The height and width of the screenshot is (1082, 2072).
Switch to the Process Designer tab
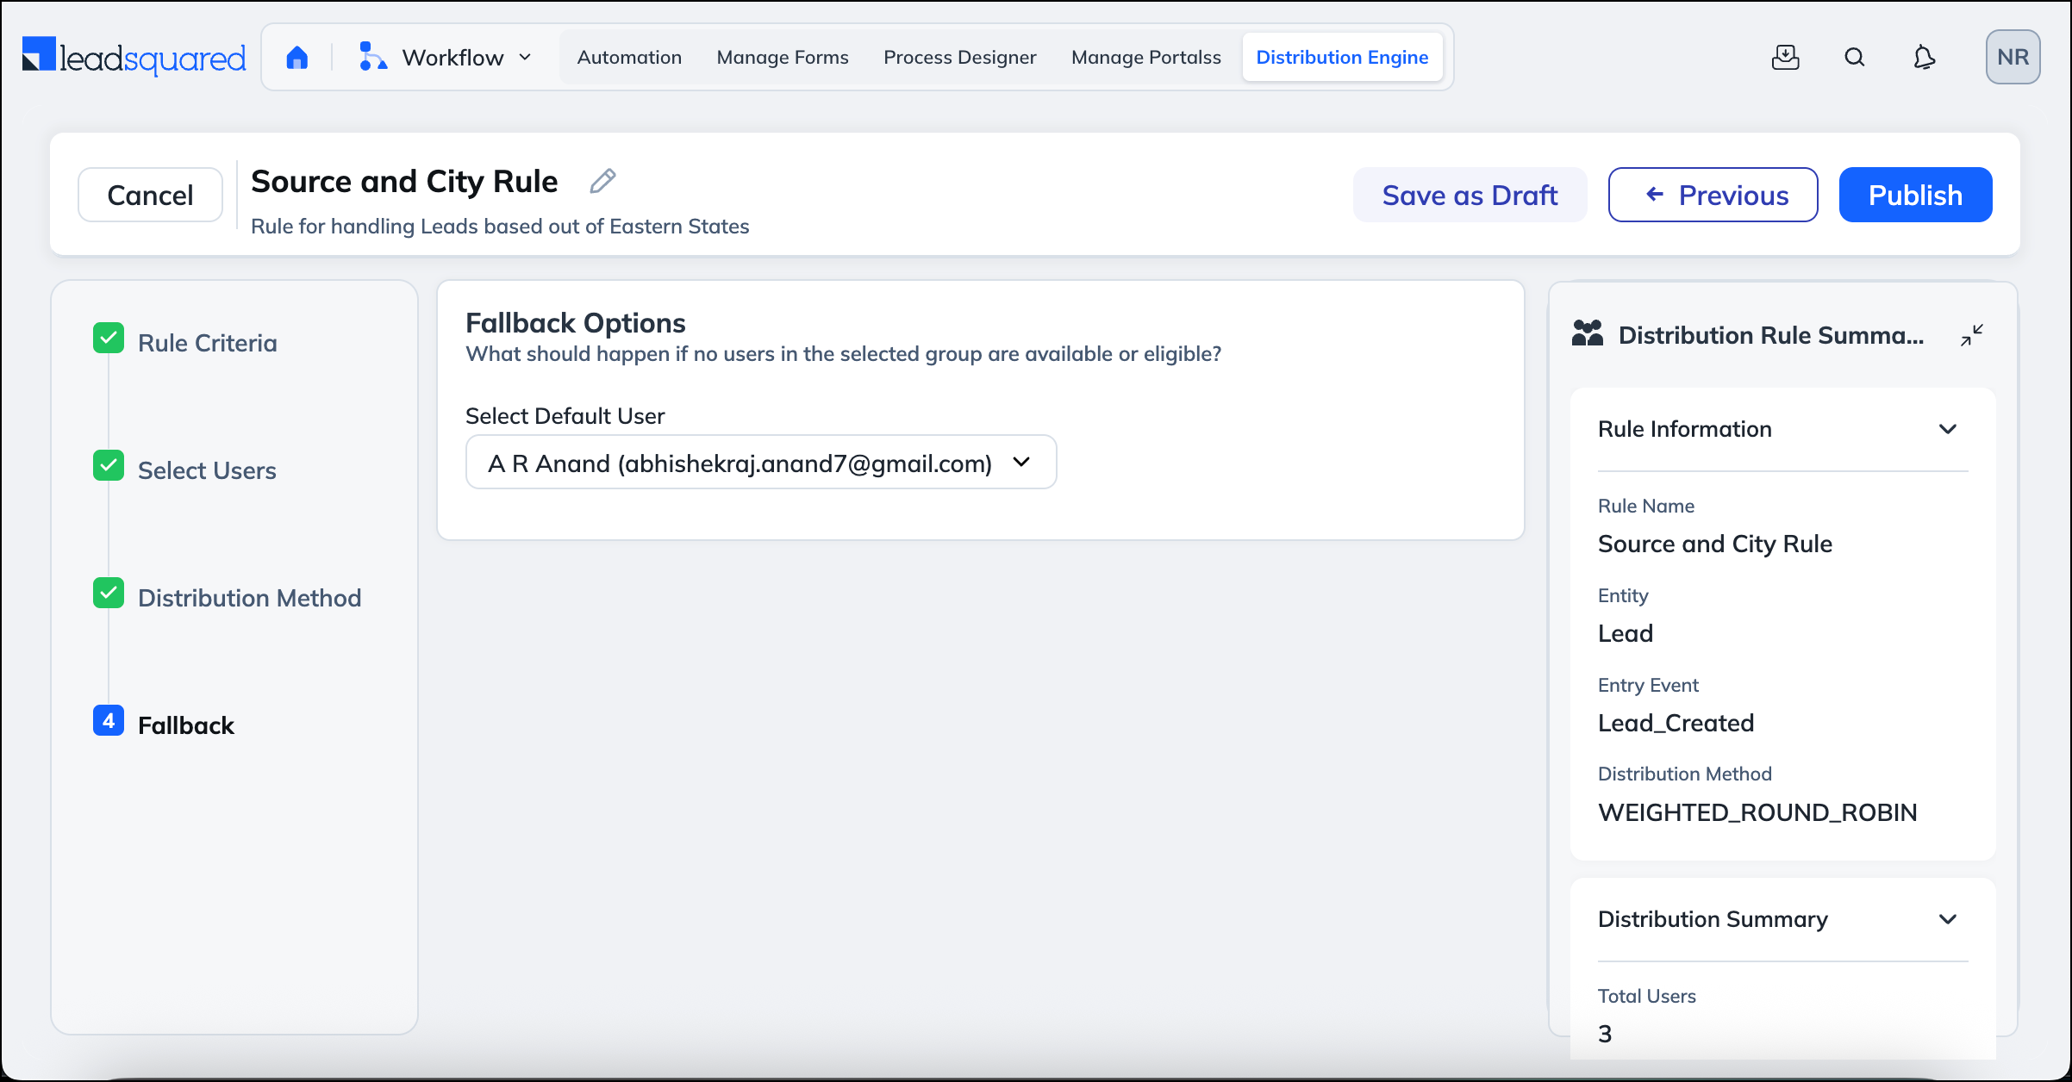point(959,57)
